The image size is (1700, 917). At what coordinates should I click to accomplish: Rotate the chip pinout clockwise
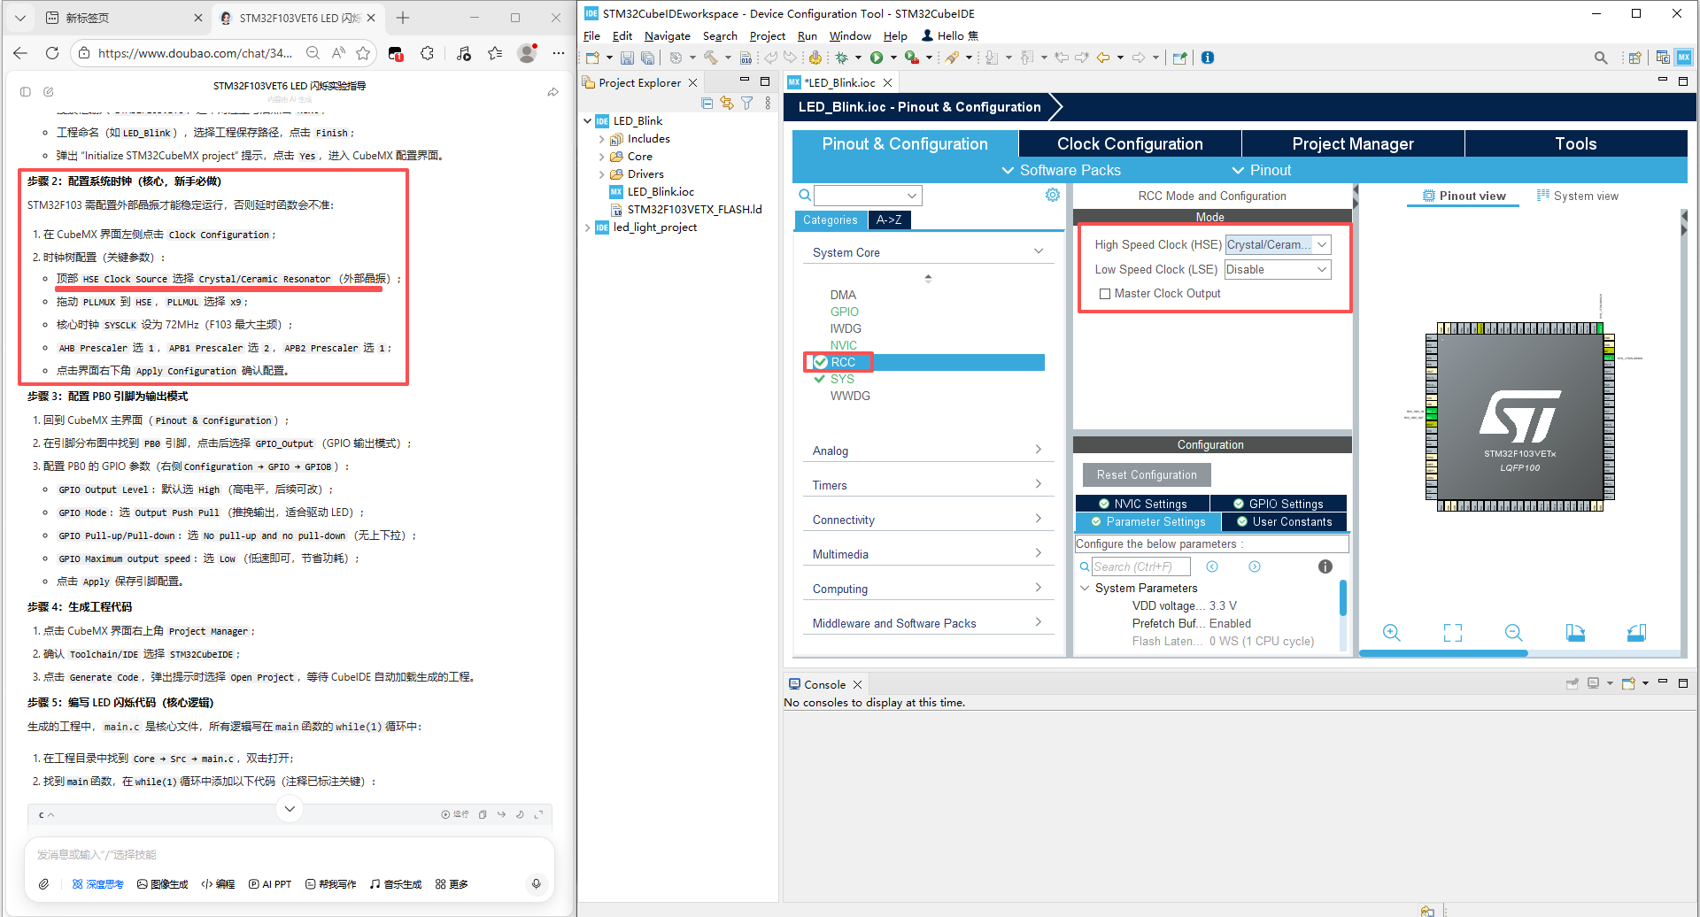coord(1575,633)
